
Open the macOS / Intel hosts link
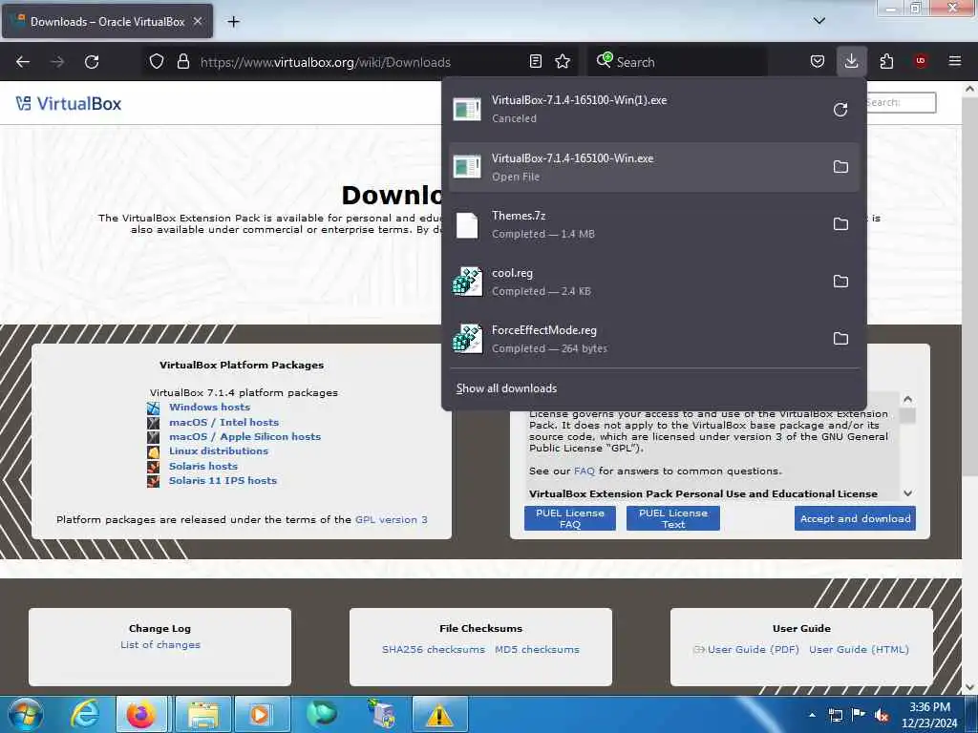[223, 422]
